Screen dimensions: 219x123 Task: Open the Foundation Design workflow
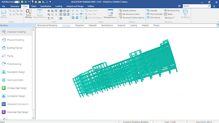(x=16, y=72)
